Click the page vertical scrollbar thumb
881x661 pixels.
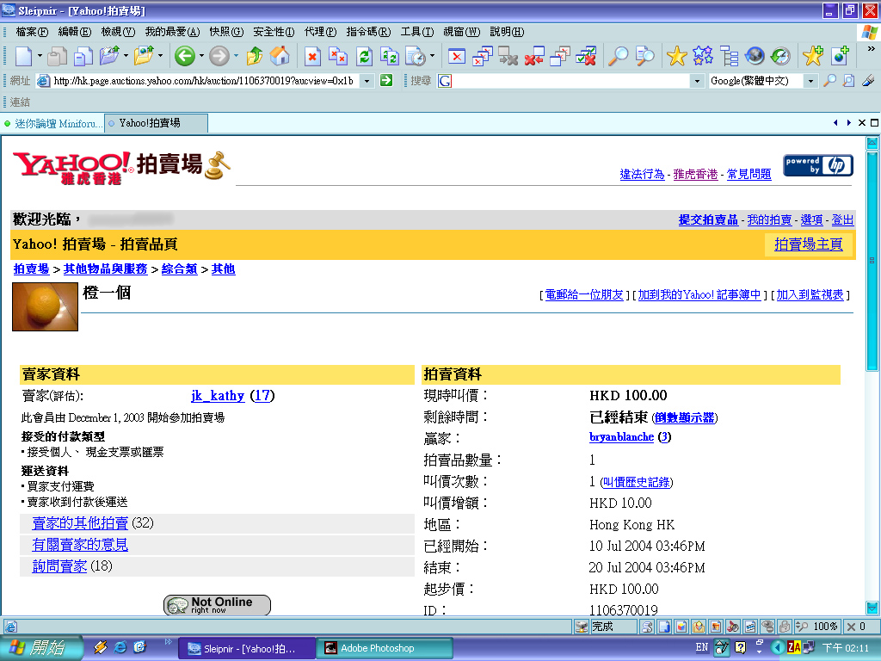pyautogui.click(x=872, y=260)
